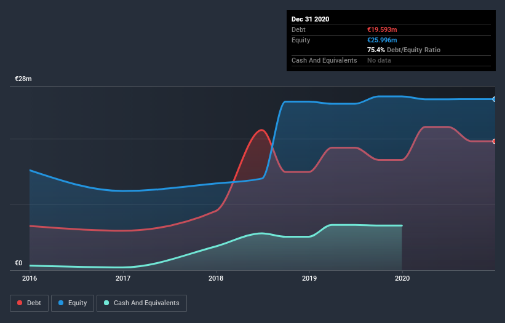Click the 2016 axis label
Image resolution: width=505 pixels, height=323 pixels.
tap(30, 278)
